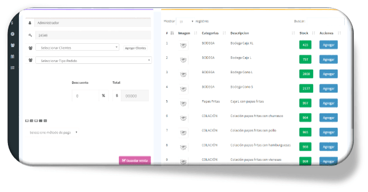Click the box image for Bodega Cono S
This screenshot has height=192, width=368.
point(183,89)
